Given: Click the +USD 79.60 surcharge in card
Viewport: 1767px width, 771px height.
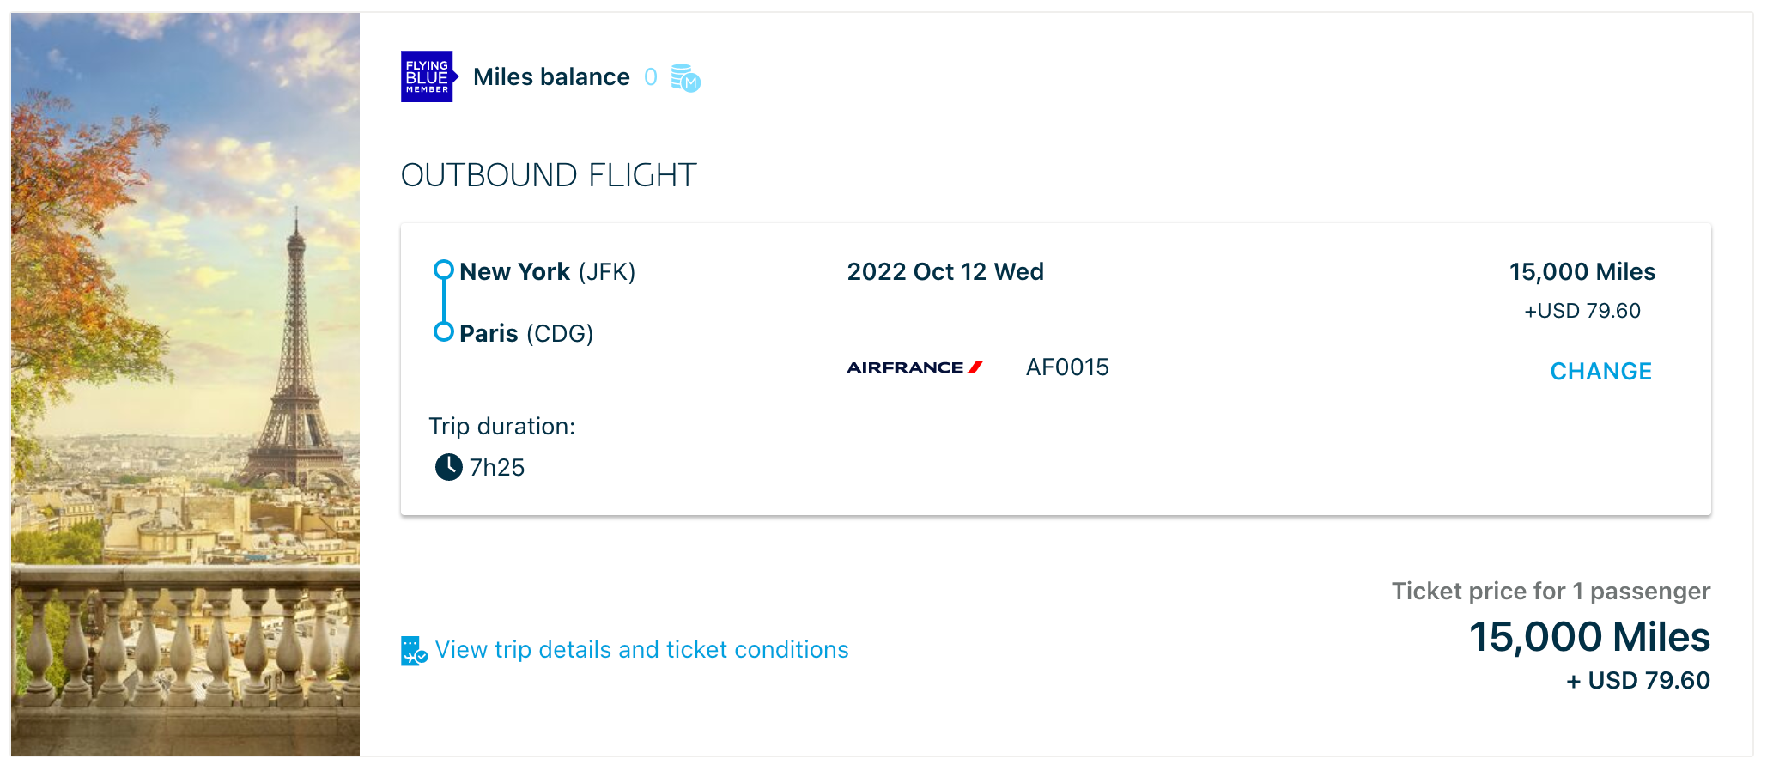Looking at the screenshot, I should pyautogui.click(x=1582, y=311).
